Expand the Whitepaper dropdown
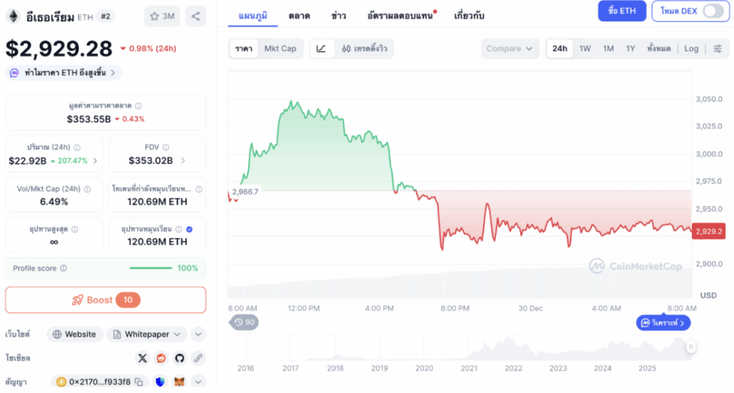Image resolution: width=734 pixels, height=393 pixels. (177, 334)
